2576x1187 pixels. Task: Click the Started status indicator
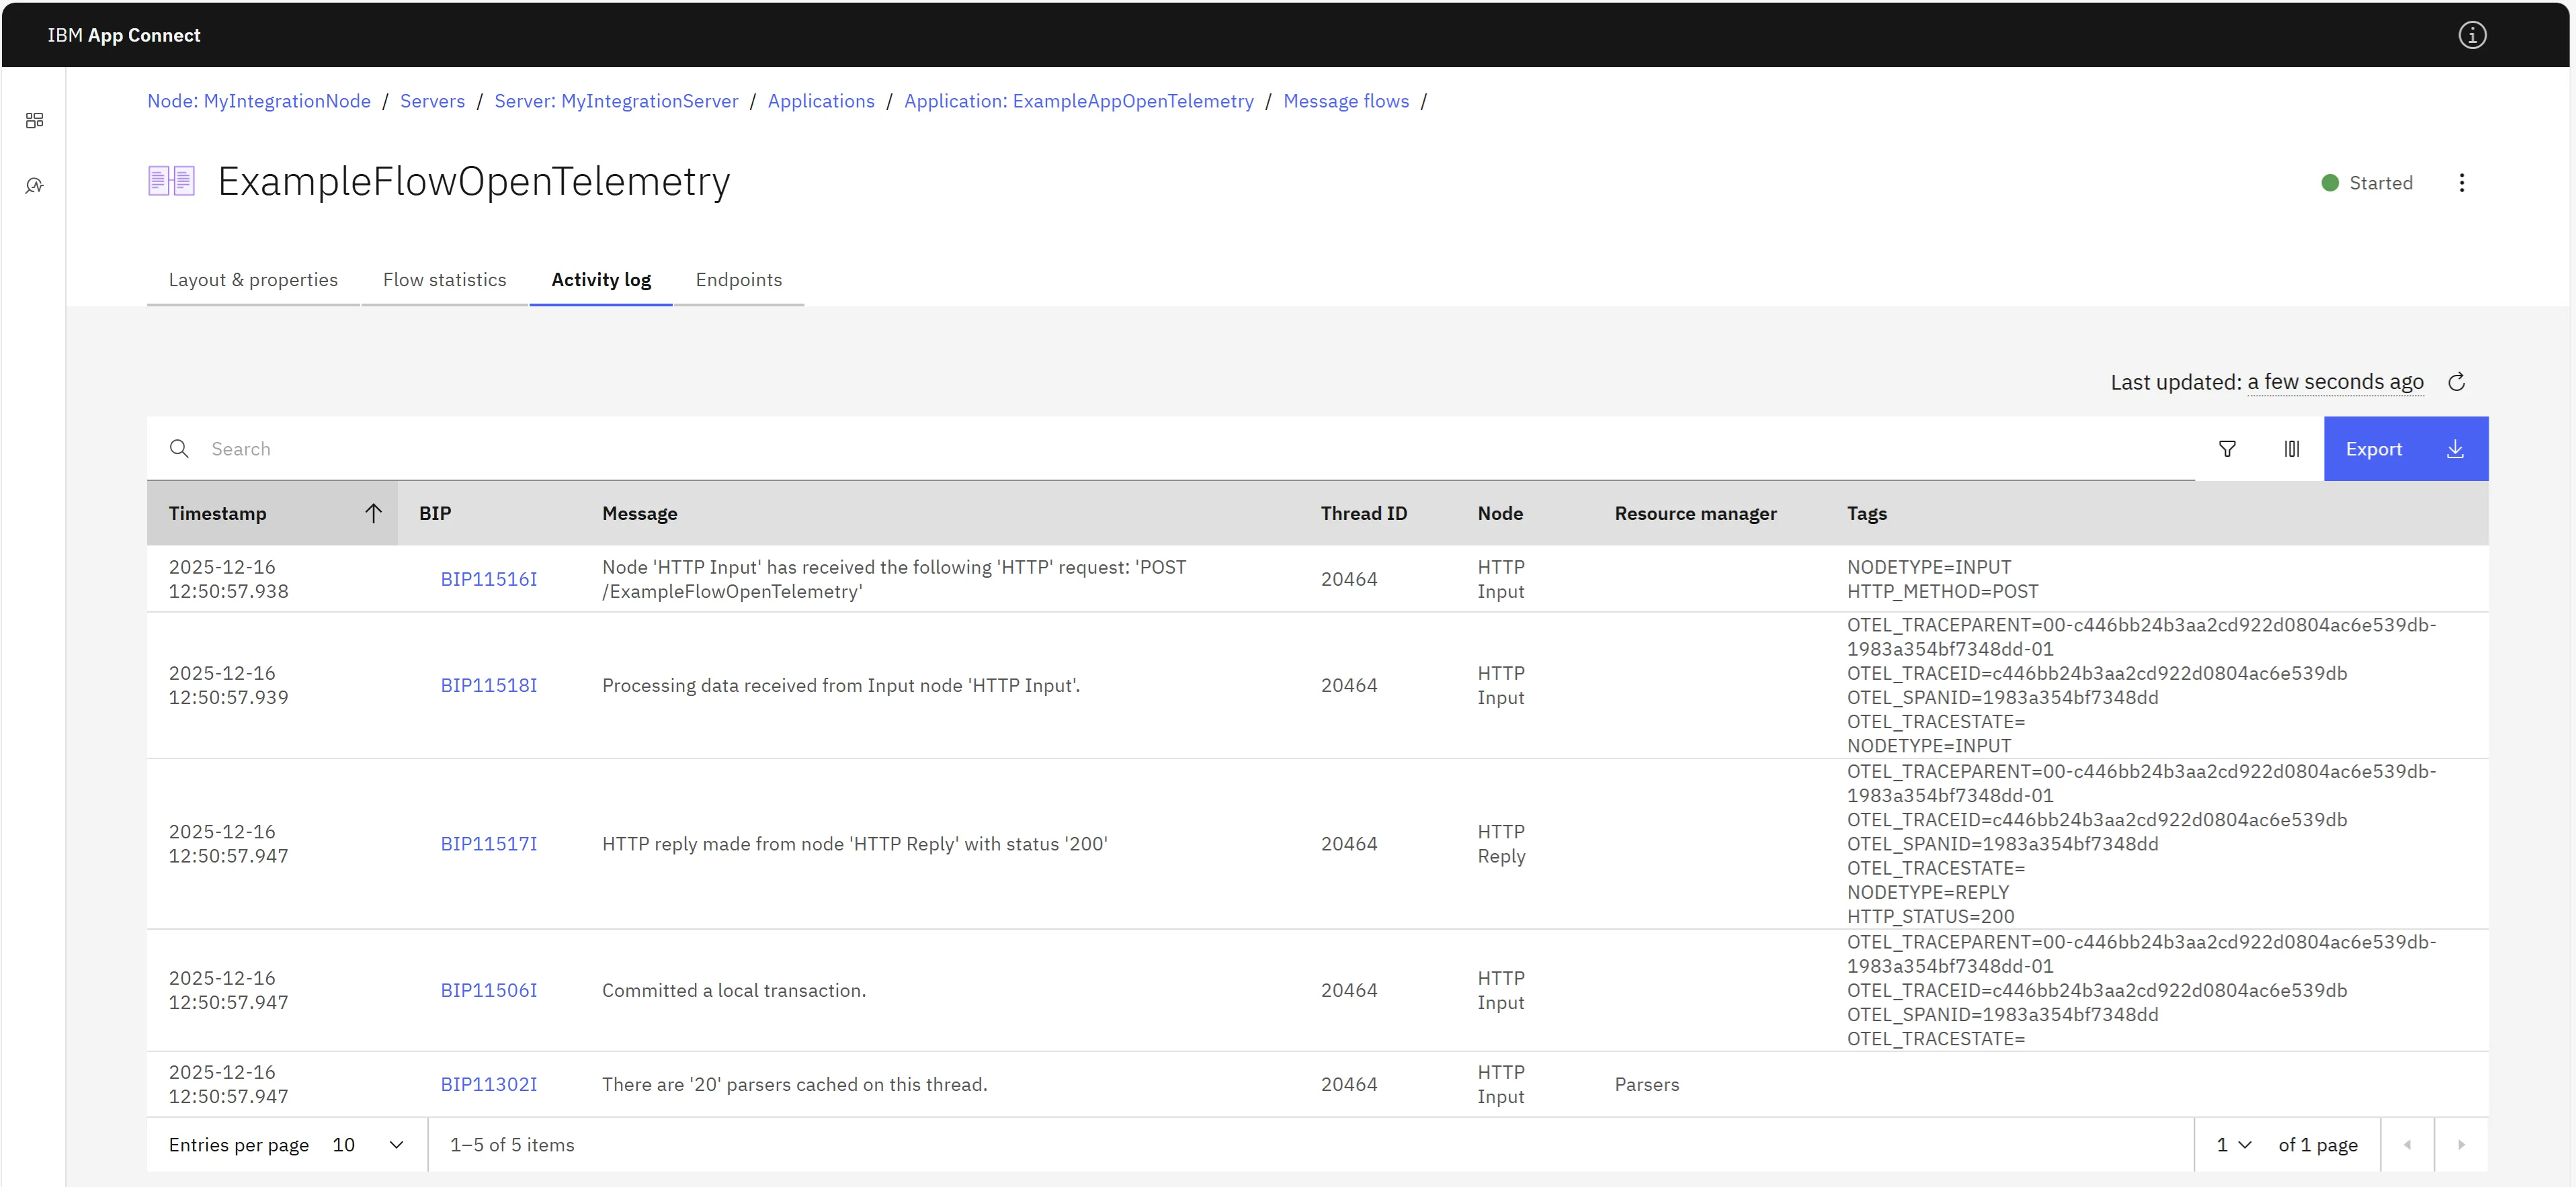click(2366, 183)
